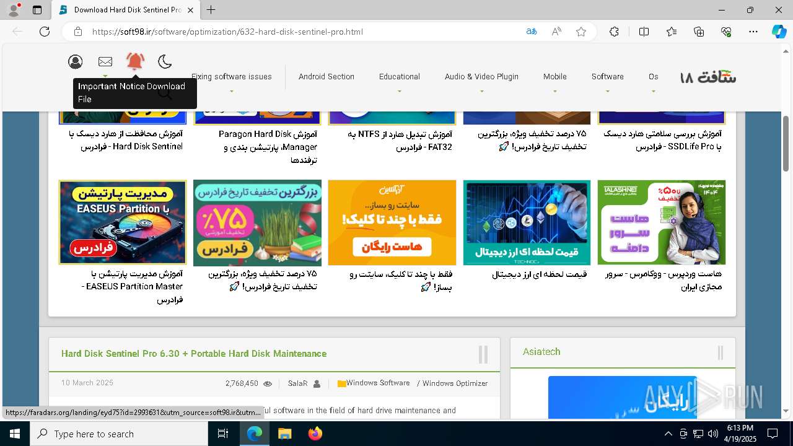
Task: Open the Software menu
Action: click(x=608, y=77)
